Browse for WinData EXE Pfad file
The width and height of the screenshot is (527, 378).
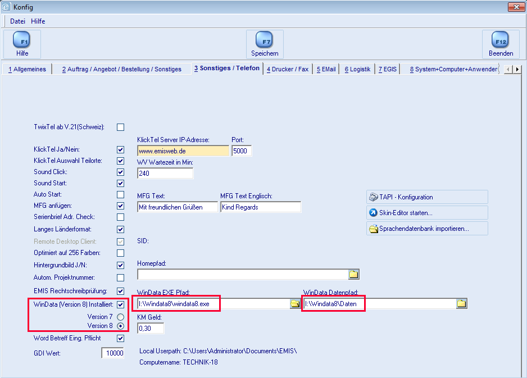295,304
